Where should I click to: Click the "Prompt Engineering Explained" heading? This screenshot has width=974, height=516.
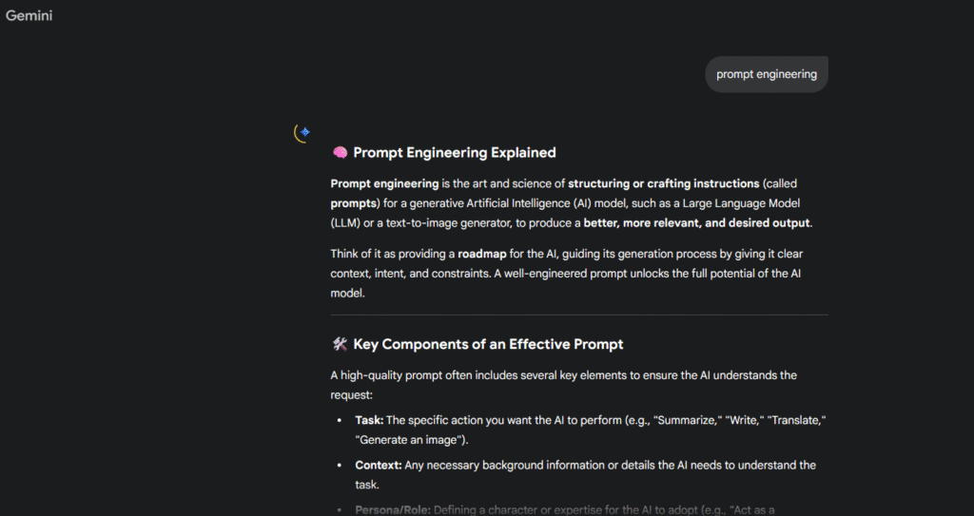pyautogui.click(x=454, y=153)
